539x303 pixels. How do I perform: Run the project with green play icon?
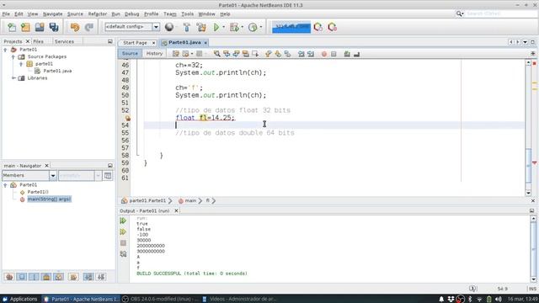[216, 27]
